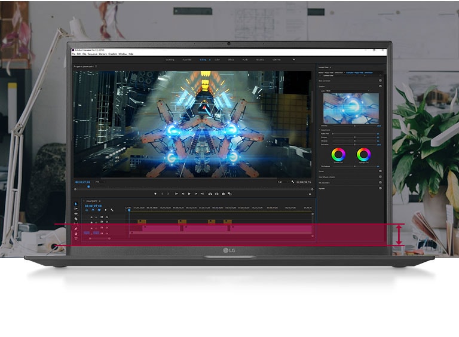Select the Hand tool

[76, 234]
